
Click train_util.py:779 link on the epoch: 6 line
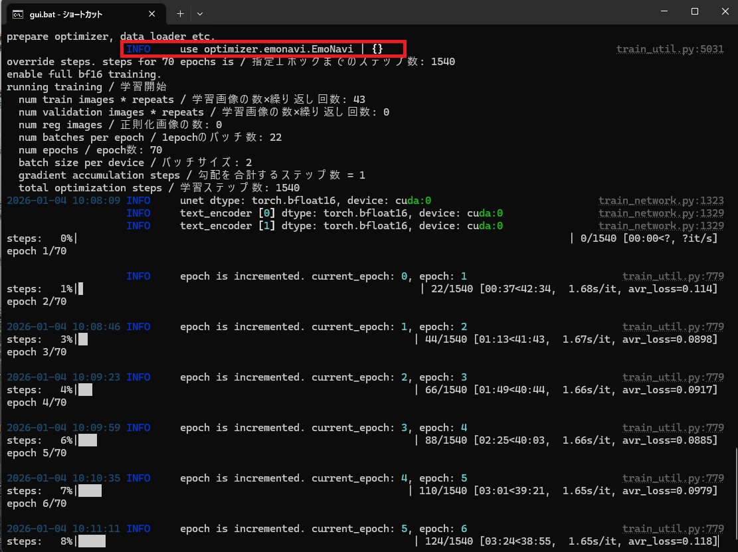[672, 529]
